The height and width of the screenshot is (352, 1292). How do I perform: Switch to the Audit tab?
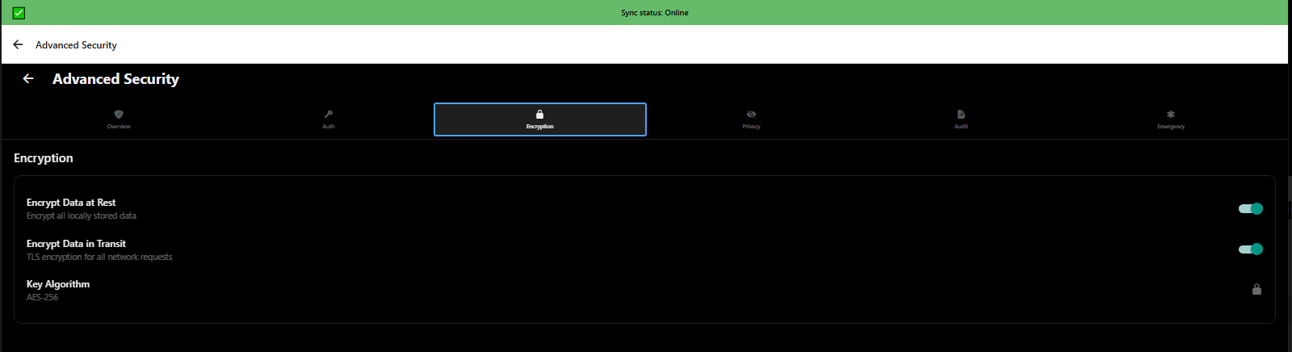click(961, 119)
